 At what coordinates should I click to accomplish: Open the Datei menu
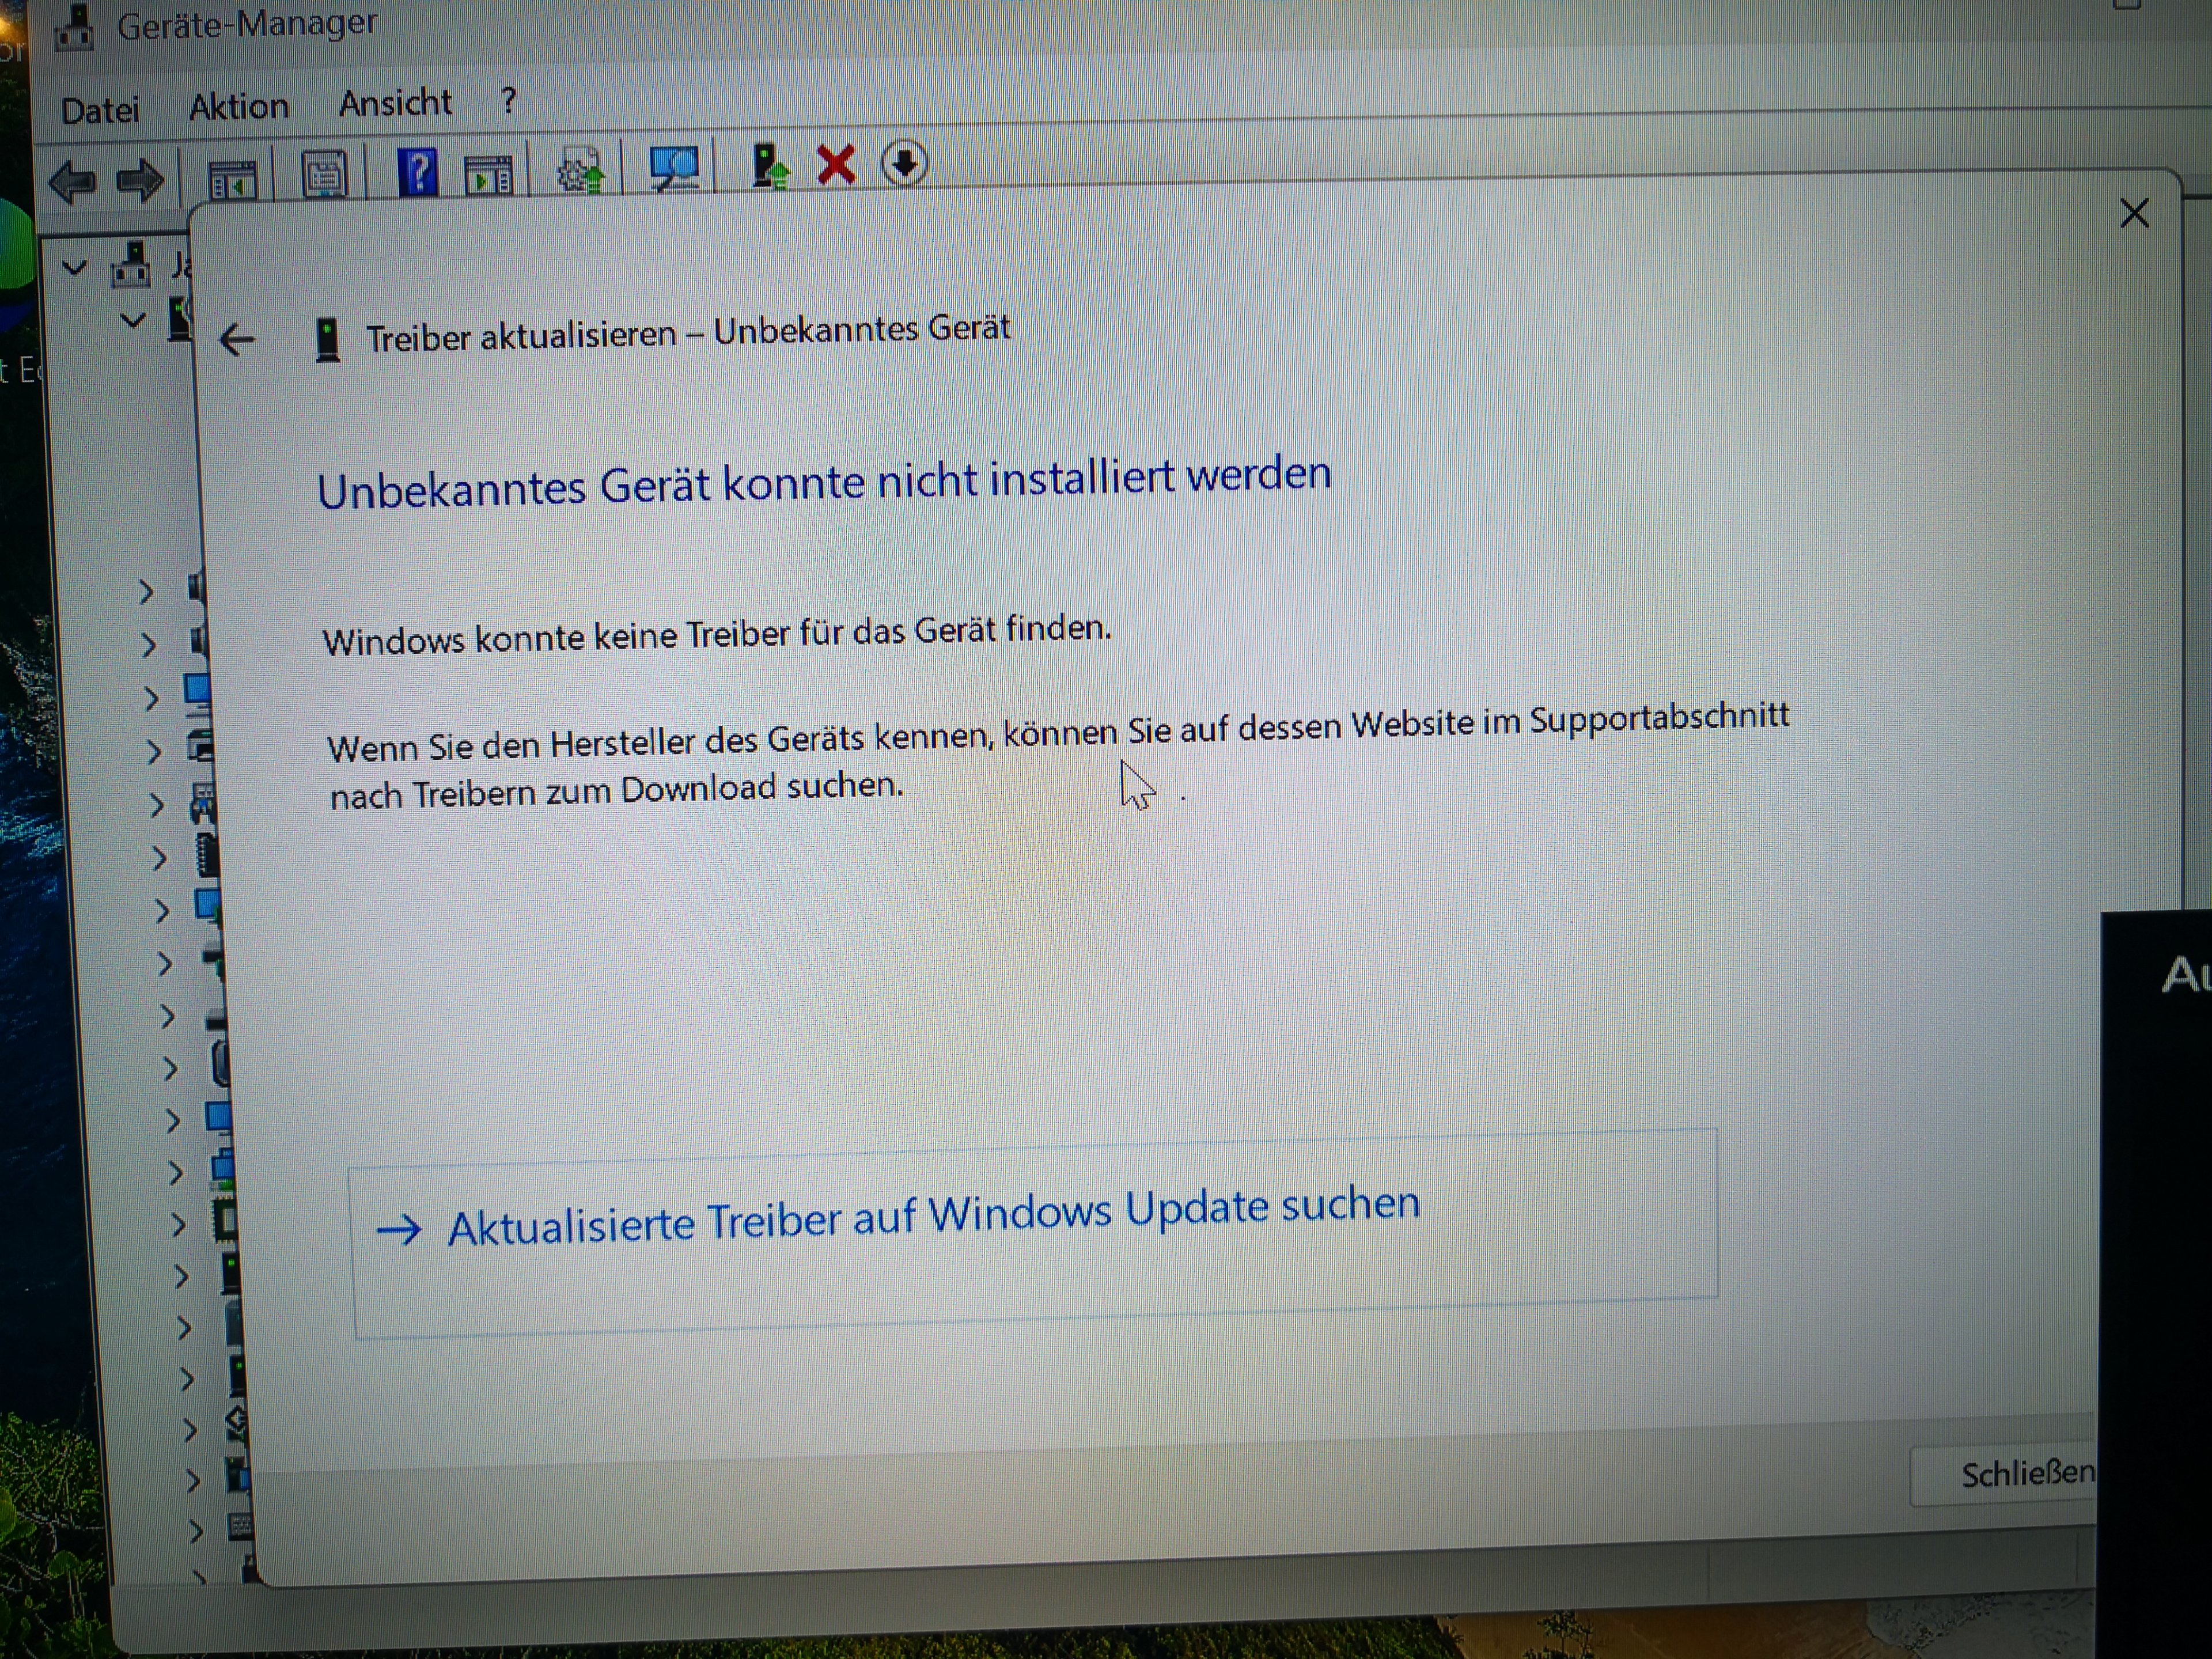pos(100,110)
